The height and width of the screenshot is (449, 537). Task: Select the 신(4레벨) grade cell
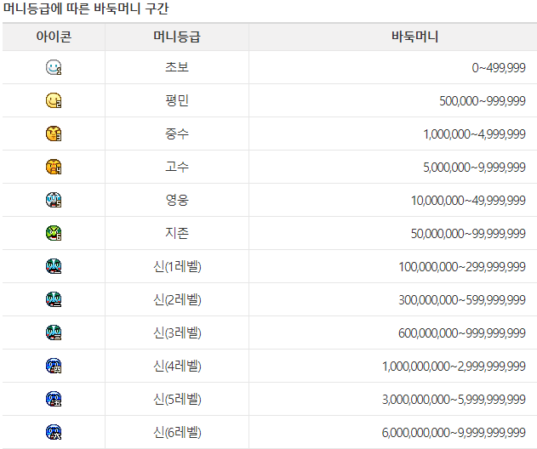click(177, 367)
